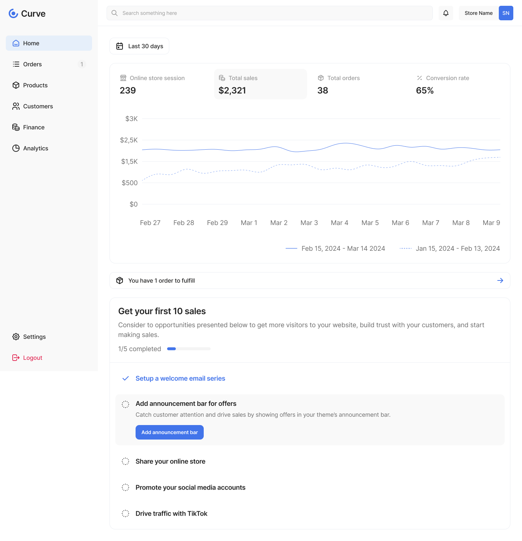Select the Total orders metric

click(x=359, y=84)
